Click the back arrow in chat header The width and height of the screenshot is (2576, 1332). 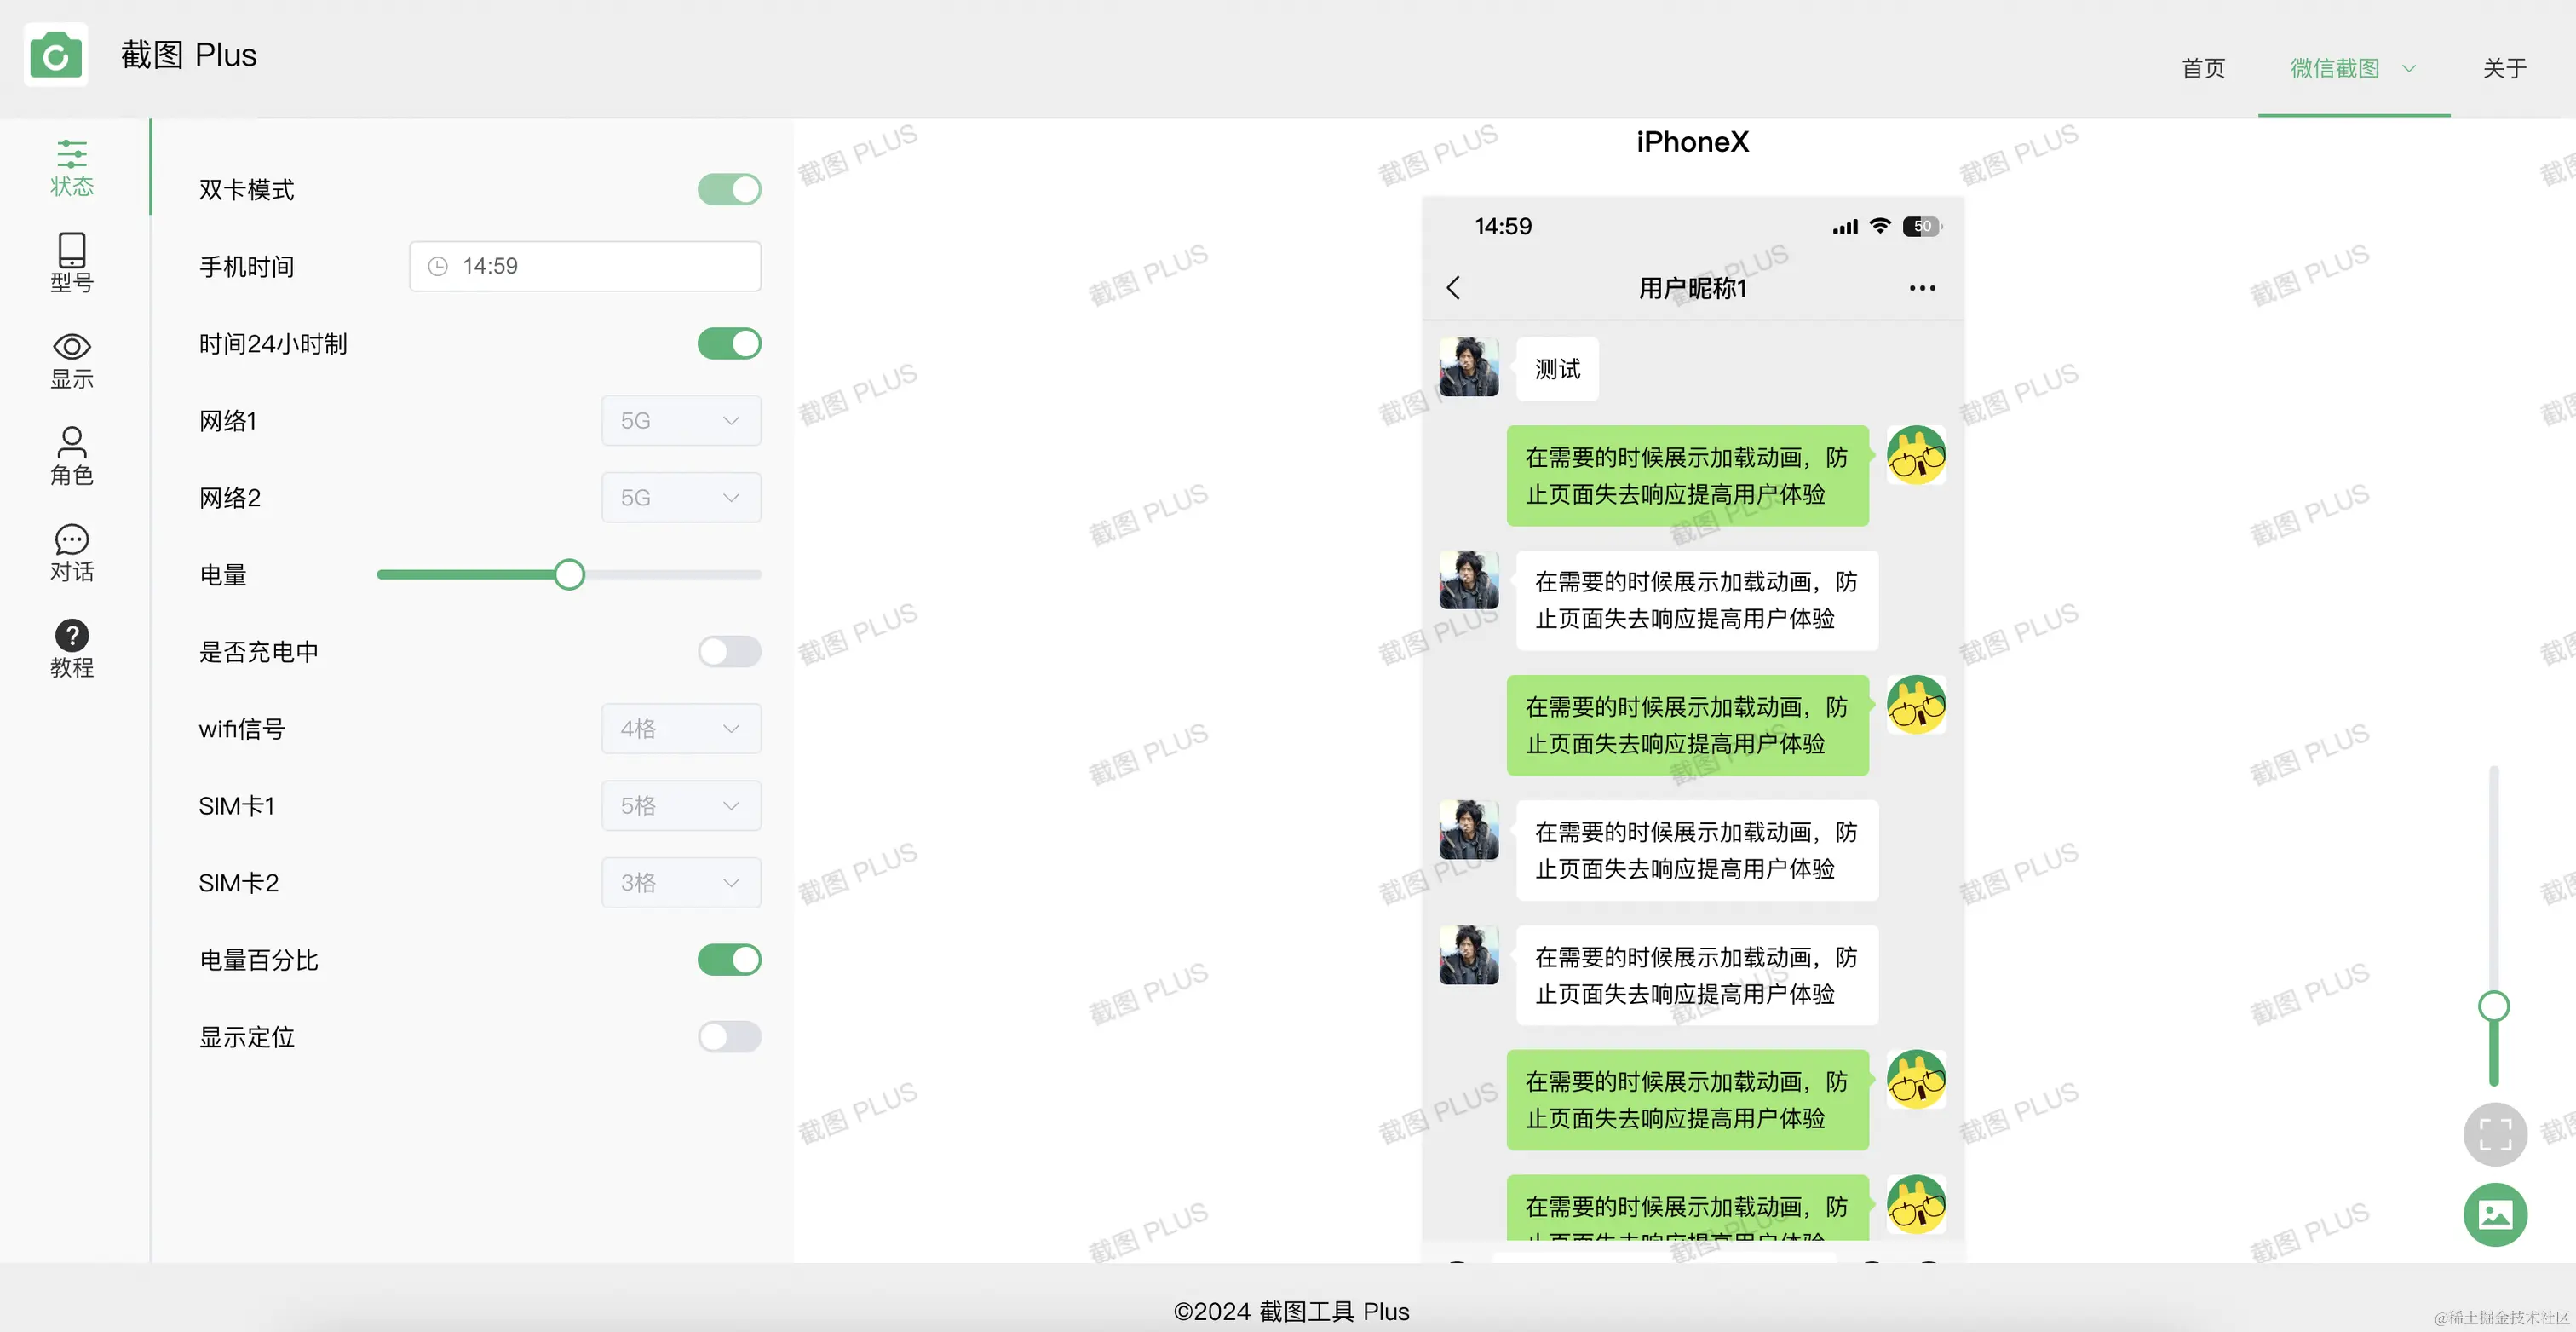[x=1454, y=288]
